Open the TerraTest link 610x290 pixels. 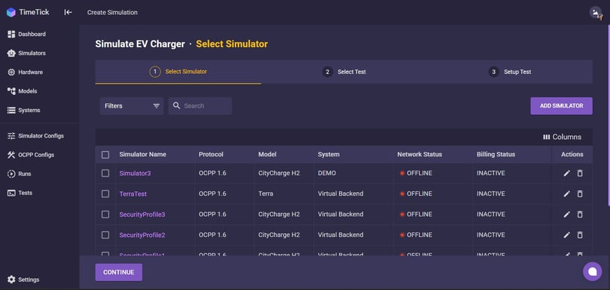(133, 194)
